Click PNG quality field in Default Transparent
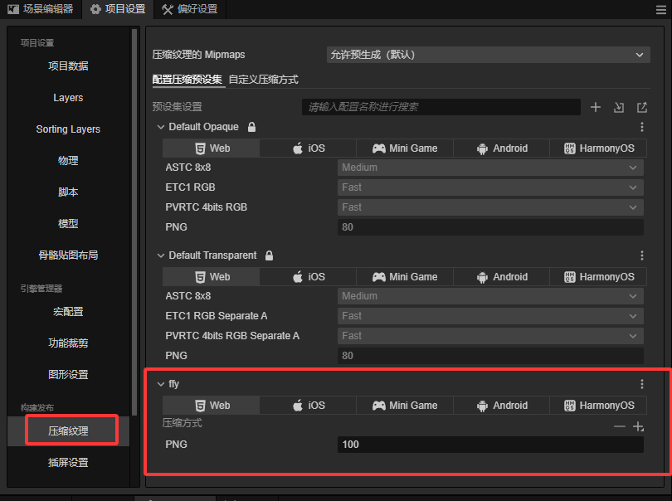Image resolution: width=672 pixels, height=501 pixels. coord(490,356)
